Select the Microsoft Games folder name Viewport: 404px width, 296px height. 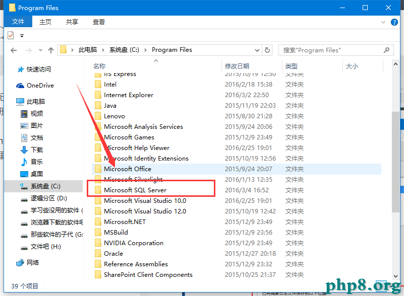coord(129,137)
